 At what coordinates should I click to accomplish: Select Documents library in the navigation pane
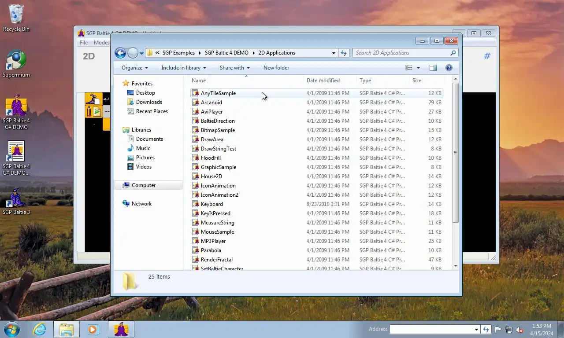pos(149,139)
